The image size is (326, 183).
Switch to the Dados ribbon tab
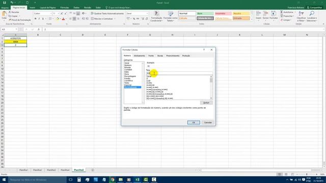click(76, 8)
